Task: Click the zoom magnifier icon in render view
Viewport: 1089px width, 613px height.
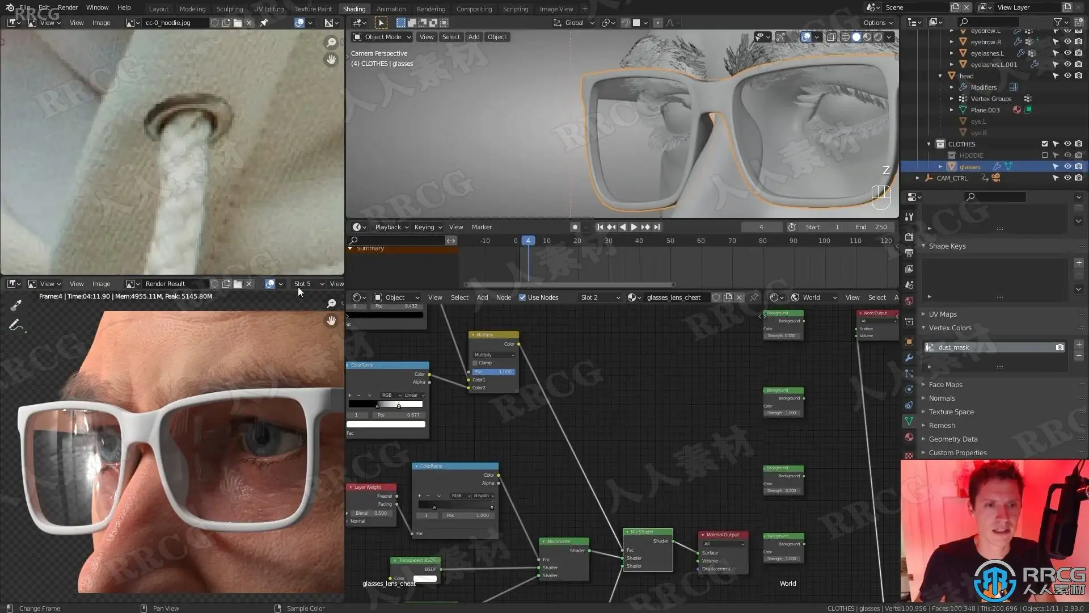Action: click(331, 304)
